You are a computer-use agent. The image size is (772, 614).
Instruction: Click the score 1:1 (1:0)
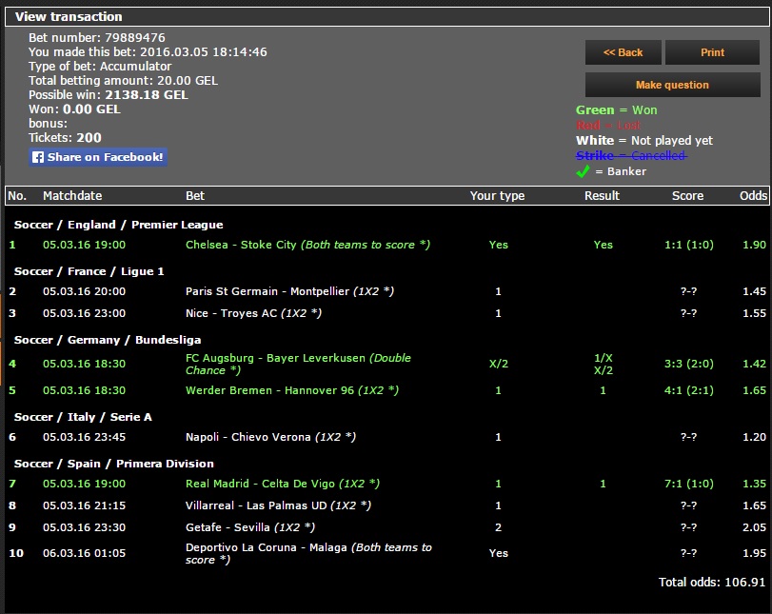pos(689,245)
